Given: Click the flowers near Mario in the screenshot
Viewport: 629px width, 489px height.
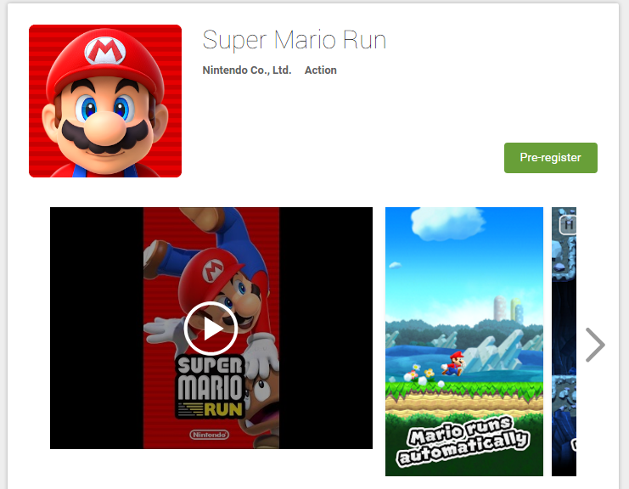Looking at the screenshot, I should pos(419,374).
